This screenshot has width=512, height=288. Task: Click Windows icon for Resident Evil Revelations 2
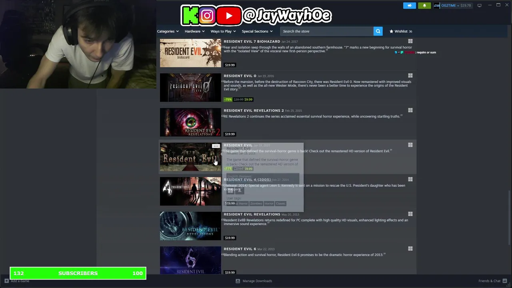click(x=410, y=110)
